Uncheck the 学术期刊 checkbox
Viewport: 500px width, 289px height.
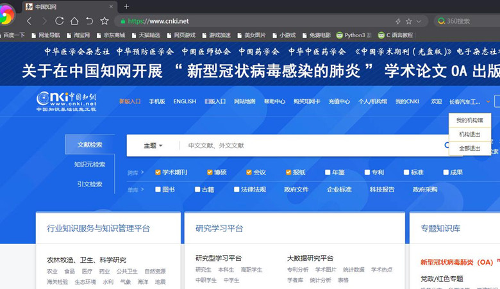point(158,172)
